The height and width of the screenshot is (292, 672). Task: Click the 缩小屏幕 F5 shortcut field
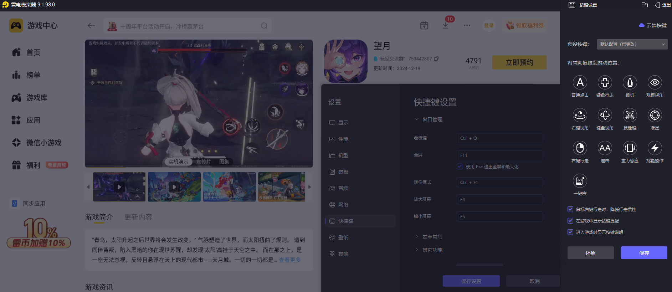tap(499, 216)
